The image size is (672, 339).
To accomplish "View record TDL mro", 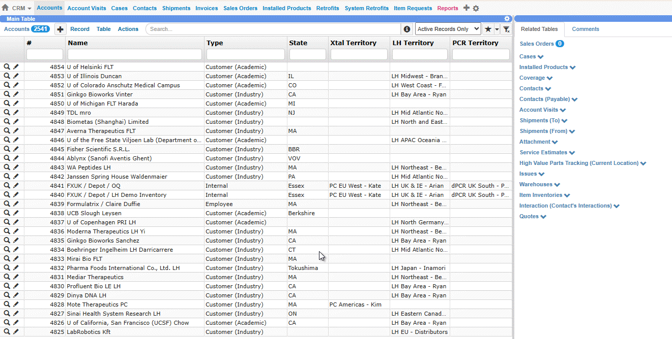I will (7, 113).
